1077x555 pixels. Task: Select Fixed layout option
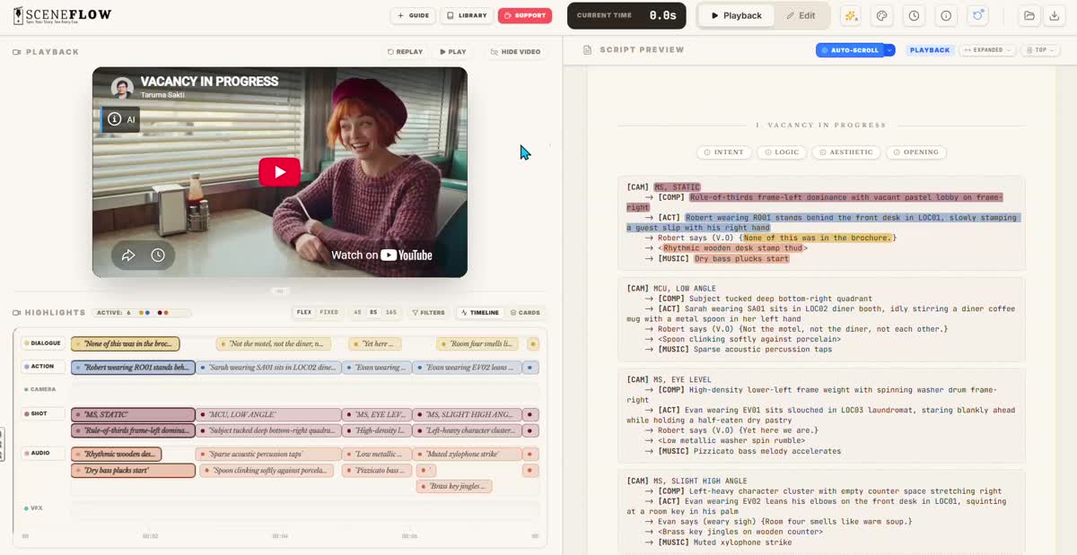click(329, 313)
